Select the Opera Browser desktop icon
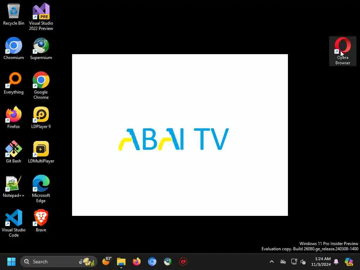Viewport: 360px width, 270px height. (343, 51)
